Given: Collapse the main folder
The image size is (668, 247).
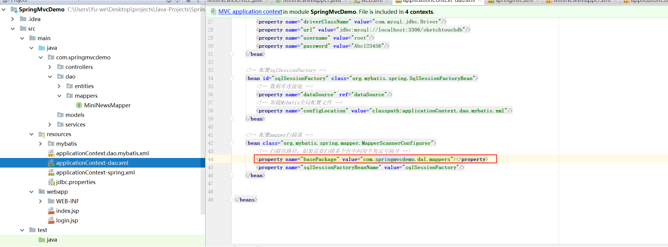Looking at the screenshot, I should [22, 38].
